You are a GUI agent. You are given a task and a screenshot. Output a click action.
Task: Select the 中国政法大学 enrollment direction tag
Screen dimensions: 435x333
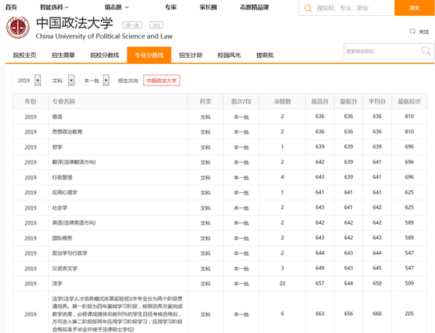coord(161,81)
